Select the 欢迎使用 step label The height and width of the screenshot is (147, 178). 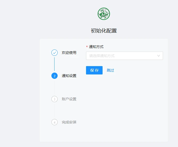(69, 53)
